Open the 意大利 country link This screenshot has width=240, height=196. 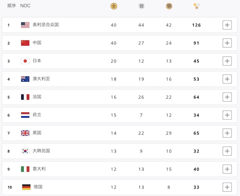tap(39, 169)
